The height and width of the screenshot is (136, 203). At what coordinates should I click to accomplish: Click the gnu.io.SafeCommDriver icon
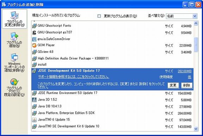tap(34, 39)
